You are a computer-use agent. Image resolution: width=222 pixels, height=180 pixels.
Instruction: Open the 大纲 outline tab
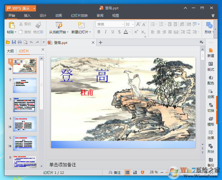pyautogui.click(x=10, y=51)
